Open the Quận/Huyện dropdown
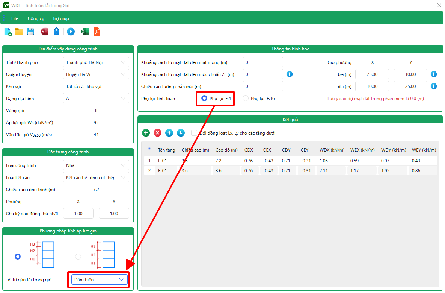The width and height of the screenshot is (445, 293). click(96, 74)
